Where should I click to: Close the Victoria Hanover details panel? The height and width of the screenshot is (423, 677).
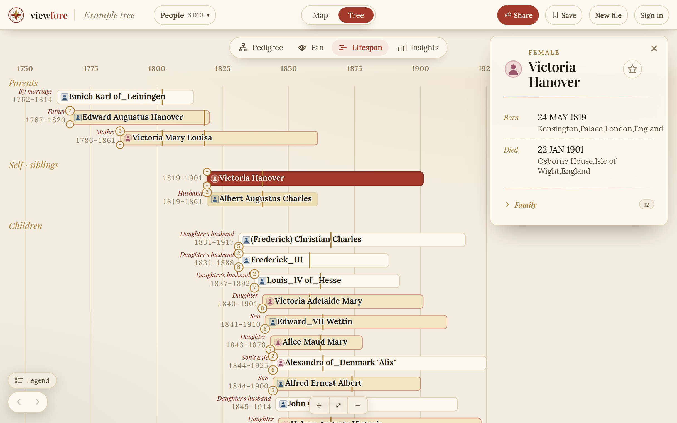click(654, 48)
